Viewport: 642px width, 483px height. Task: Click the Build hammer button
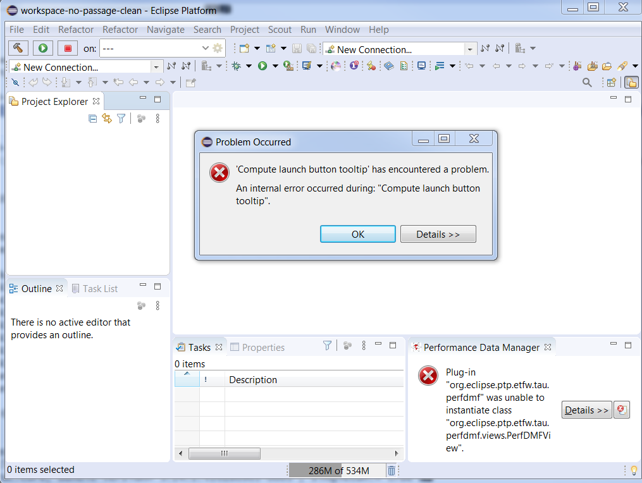pos(18,48)
